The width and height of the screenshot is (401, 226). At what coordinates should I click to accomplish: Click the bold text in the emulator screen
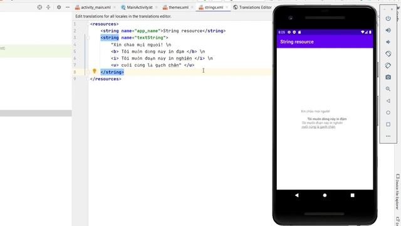tap(327, 119)
